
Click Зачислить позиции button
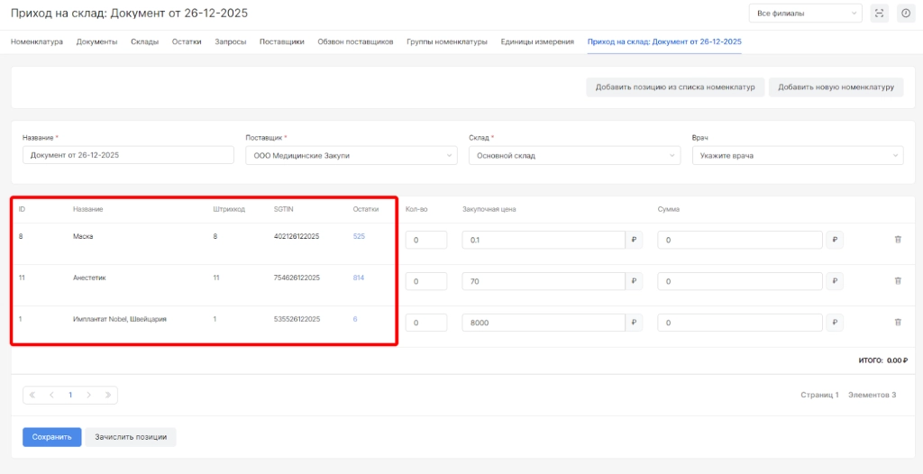coord(131,437)
